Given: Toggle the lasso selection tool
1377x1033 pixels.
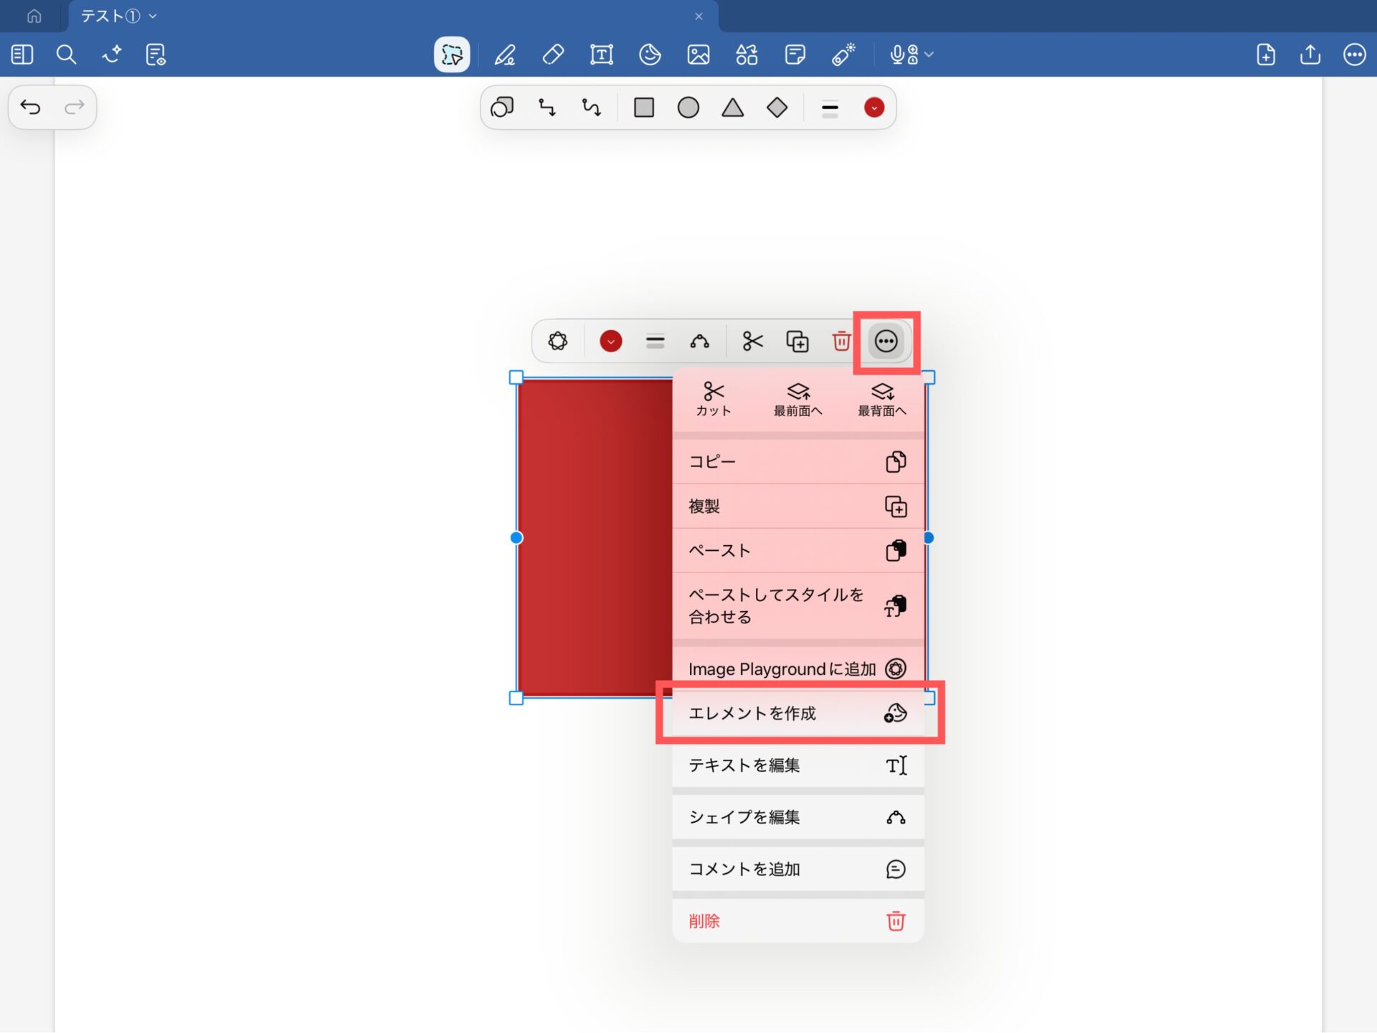Looking at the screenshot, I should click(x=452, y=55).
